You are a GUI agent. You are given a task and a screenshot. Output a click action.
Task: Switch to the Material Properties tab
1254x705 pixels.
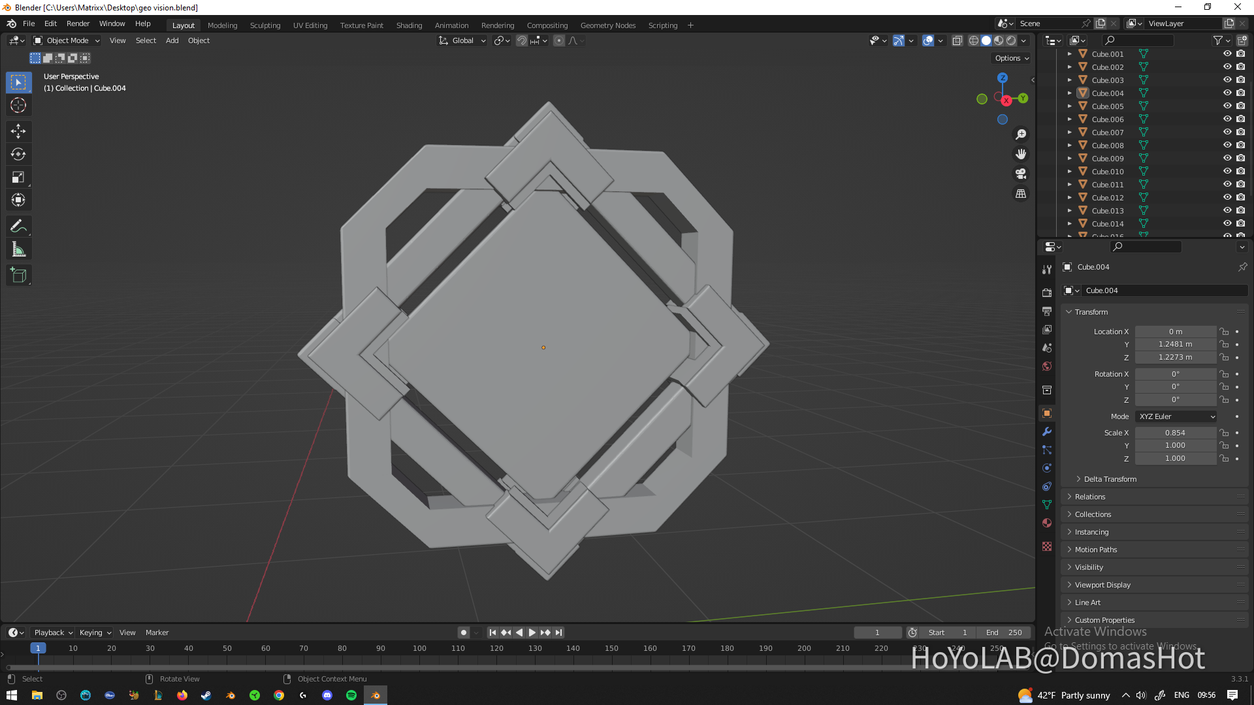[x=1047, y=523]
